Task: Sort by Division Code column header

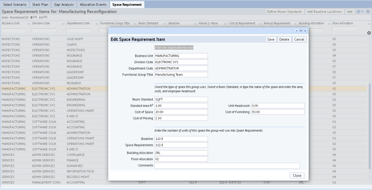Action: click(41, 23)
